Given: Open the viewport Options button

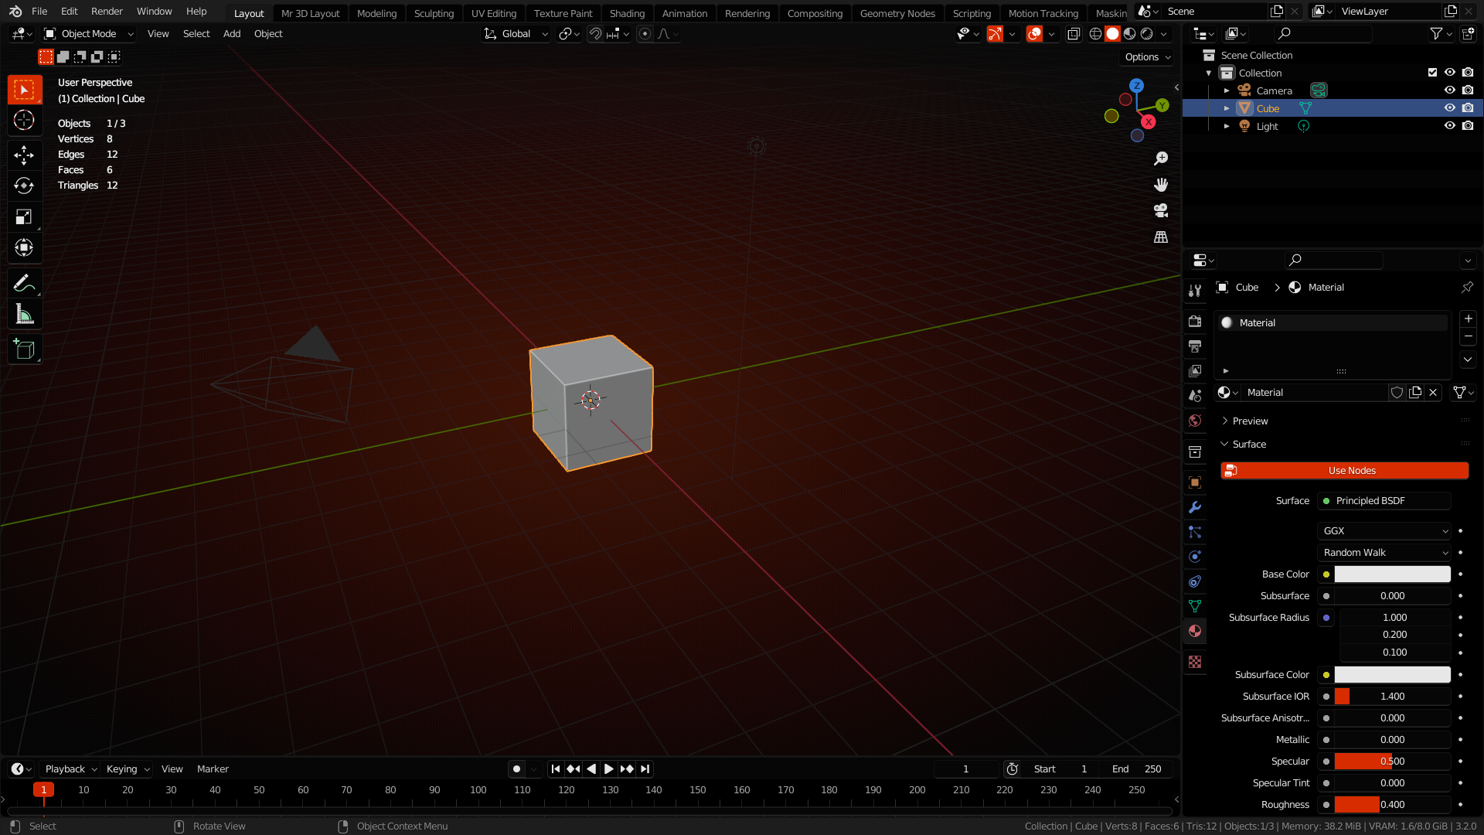Looking at the screenshot, I should [x=1145, y=56].
